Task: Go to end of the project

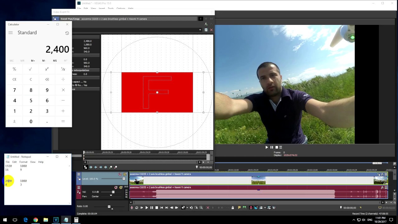Action: [x=166, y=208]
